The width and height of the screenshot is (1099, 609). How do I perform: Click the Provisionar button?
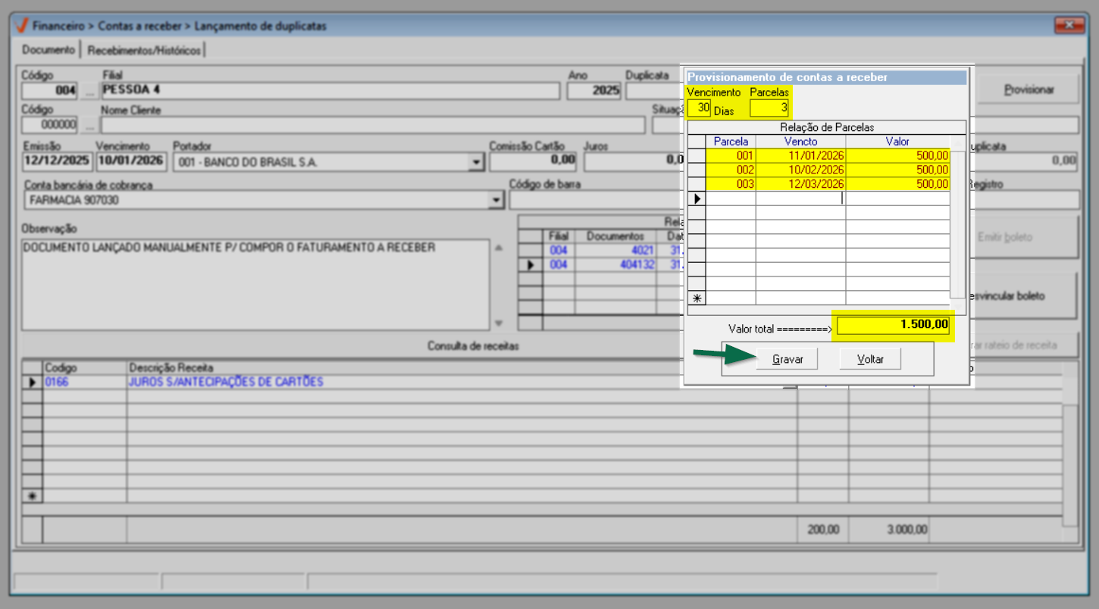pos(1028,89)
